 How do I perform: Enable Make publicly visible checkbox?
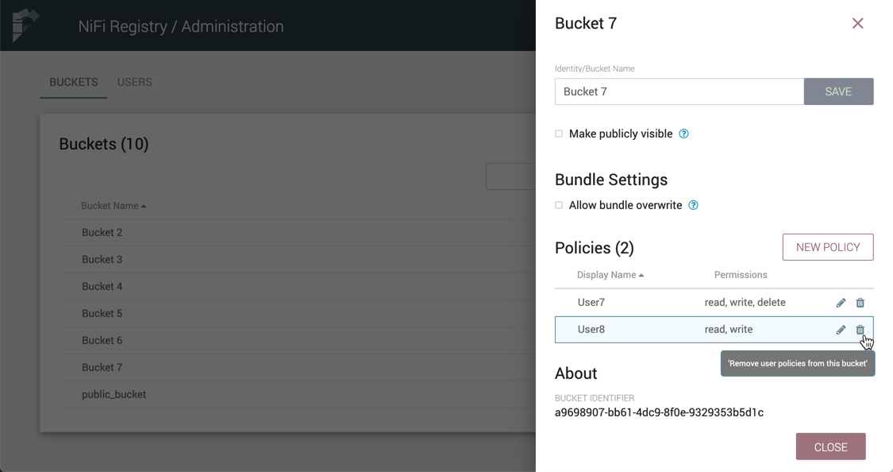click(559, 133)
